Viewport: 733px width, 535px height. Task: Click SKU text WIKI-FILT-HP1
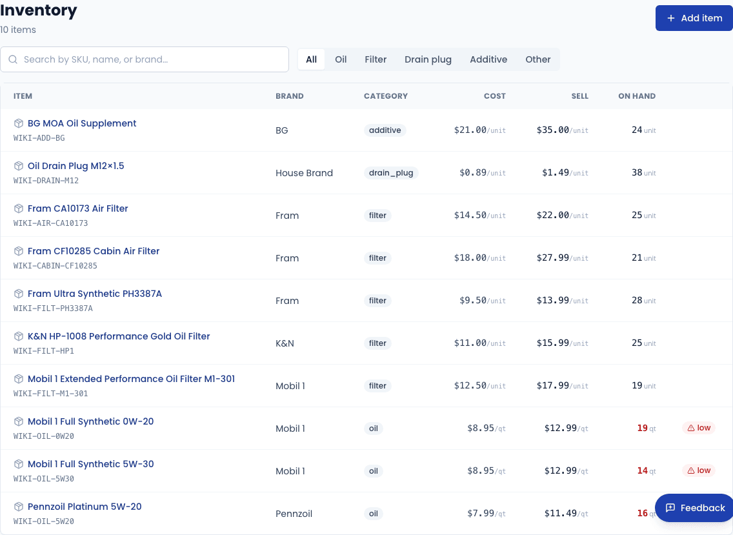pos(43,350)
